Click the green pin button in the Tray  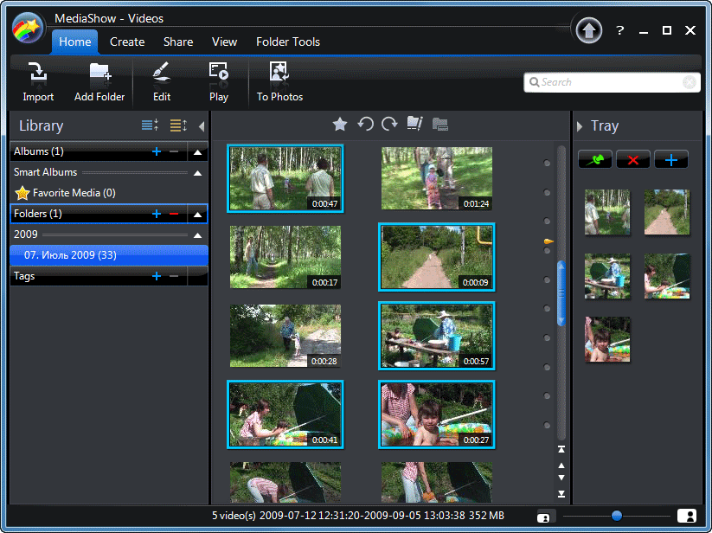click(x=594, y=160)
